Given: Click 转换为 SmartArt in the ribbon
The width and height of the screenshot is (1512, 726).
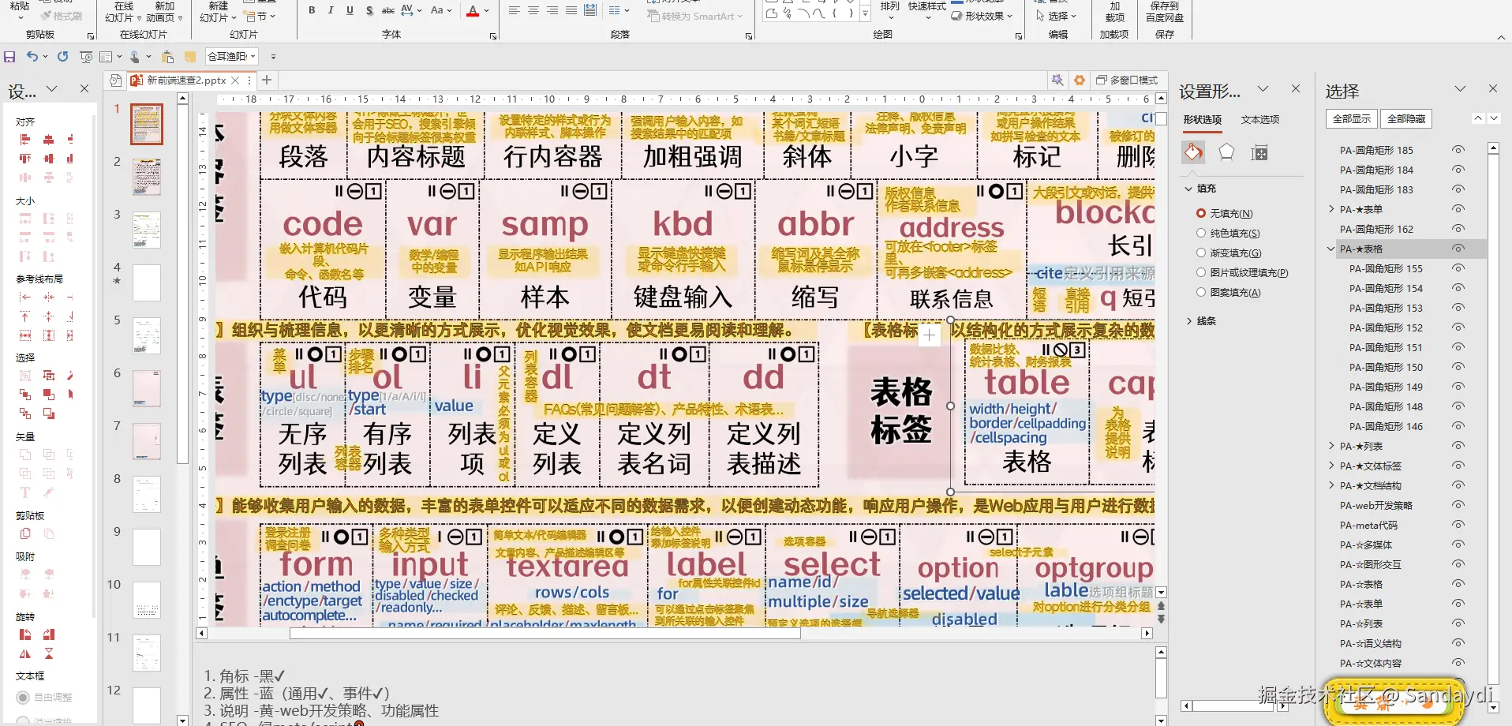Looking at the screenshot, I should pyautogui.click(x=694, y=16).
